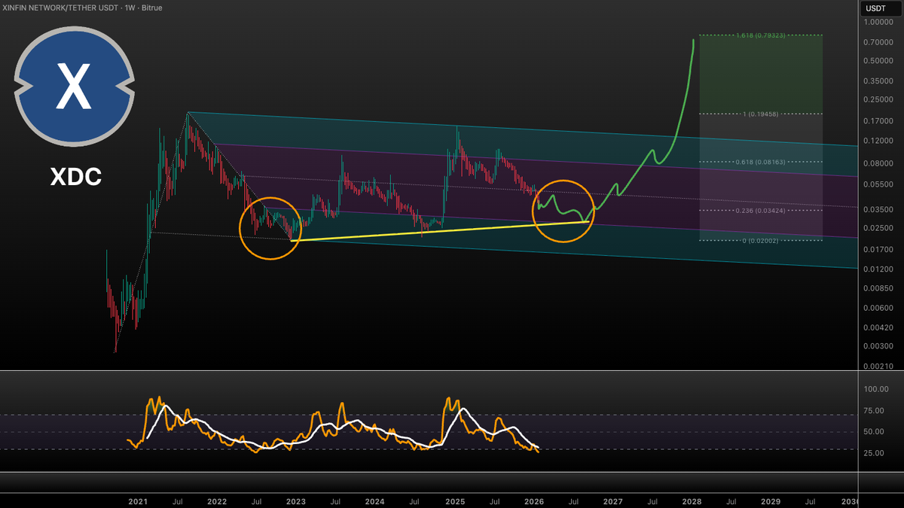The image size is (904, 508).
Task: Click 0.35000 on the price axis
Action: [x=878, y=81]
